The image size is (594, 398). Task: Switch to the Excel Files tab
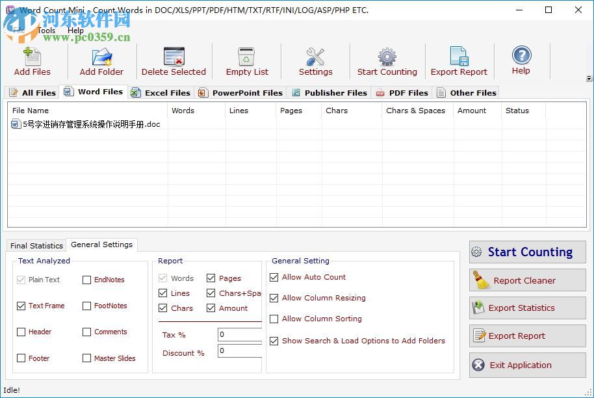pos(161,92)
